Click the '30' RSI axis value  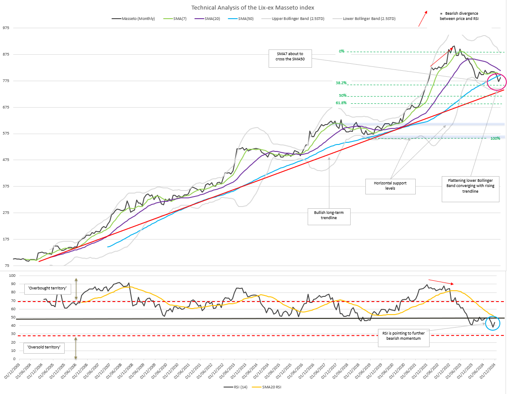13,334
